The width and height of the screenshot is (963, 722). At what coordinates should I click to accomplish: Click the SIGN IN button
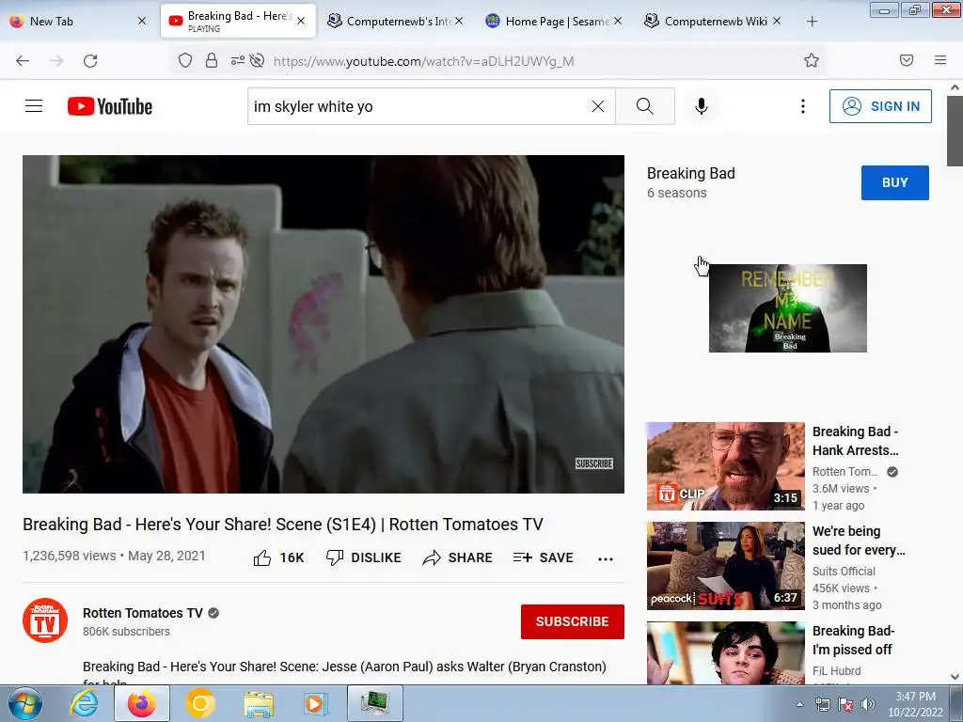[880, 106]
